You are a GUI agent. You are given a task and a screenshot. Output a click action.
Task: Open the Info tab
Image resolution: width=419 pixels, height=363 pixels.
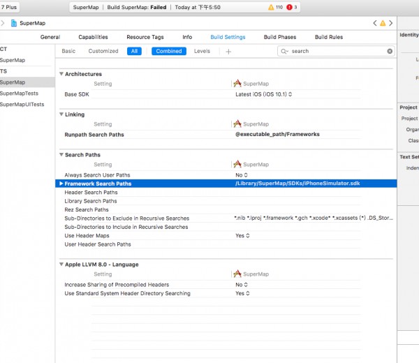click(x=187, y=37)
